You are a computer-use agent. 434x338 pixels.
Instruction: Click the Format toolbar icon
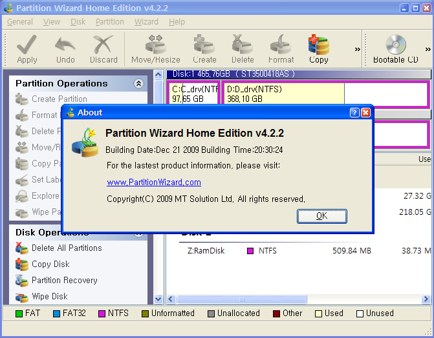pyautogui.click(x=281, y=48)
